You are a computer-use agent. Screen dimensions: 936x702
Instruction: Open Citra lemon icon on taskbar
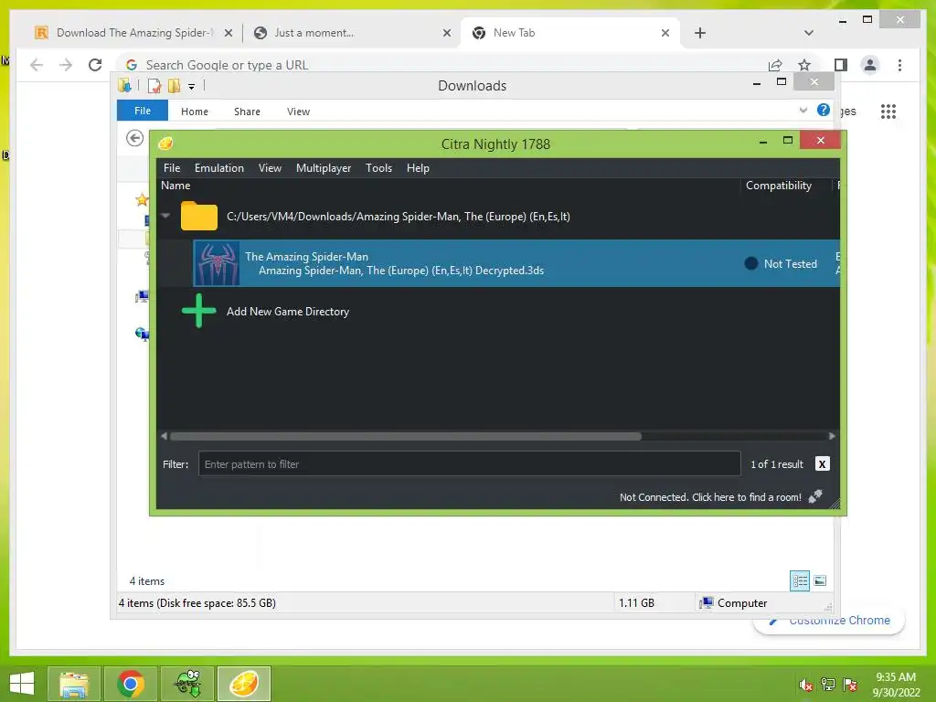(243, 684)
